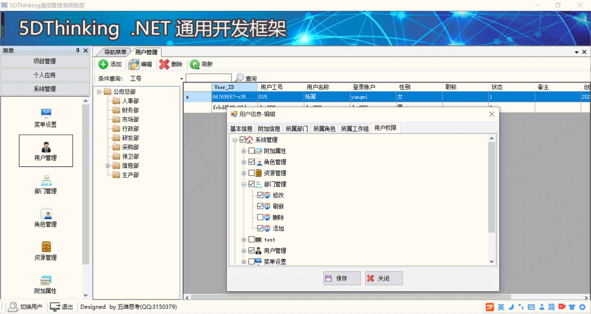Open 部门管理 org-chart icon in sidebar
This screenshot has height=314, width=591.
(x=46, y=180)
